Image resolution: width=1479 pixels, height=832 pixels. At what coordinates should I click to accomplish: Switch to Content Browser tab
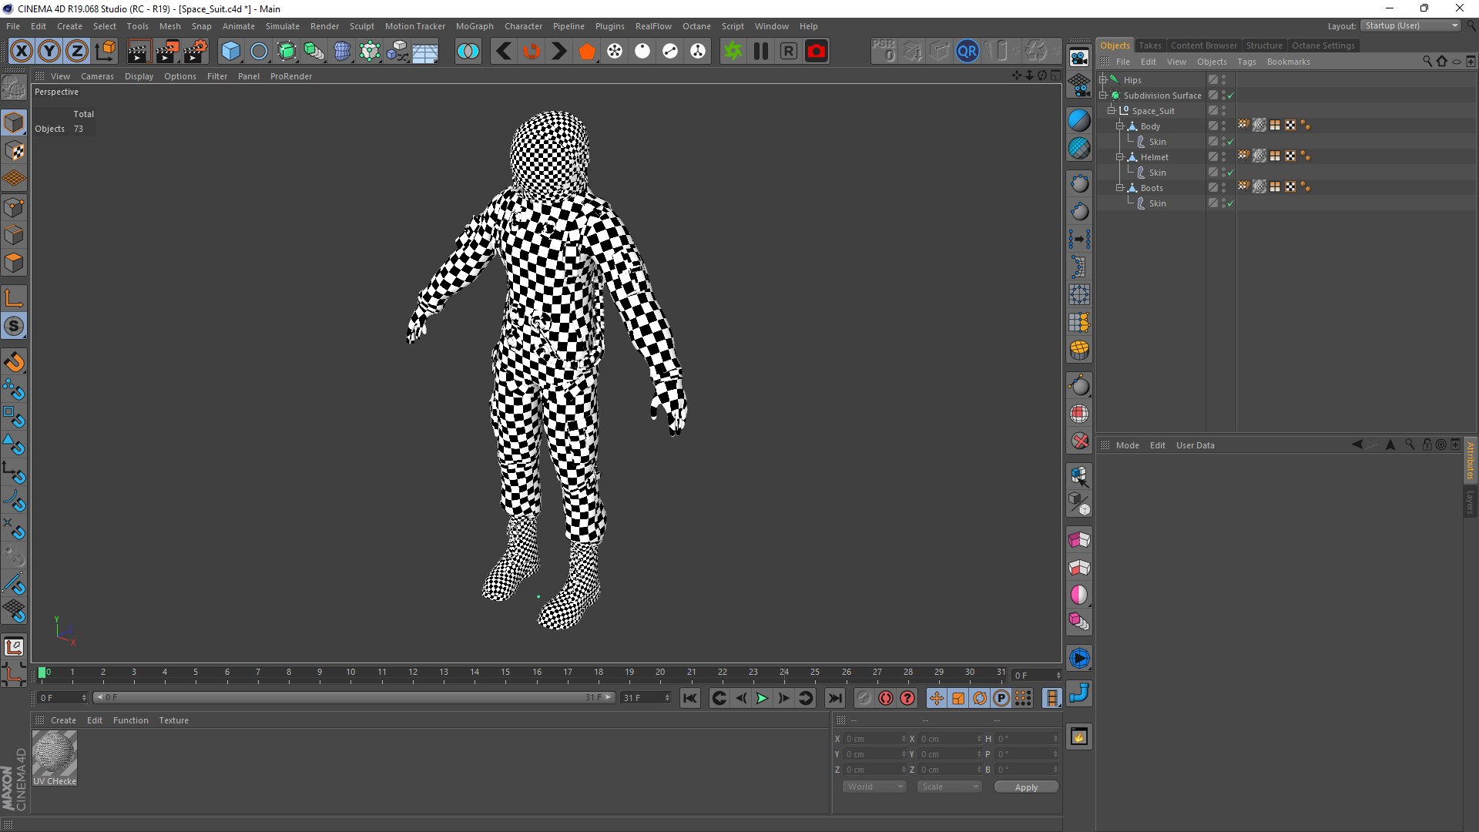[1203, 45]
